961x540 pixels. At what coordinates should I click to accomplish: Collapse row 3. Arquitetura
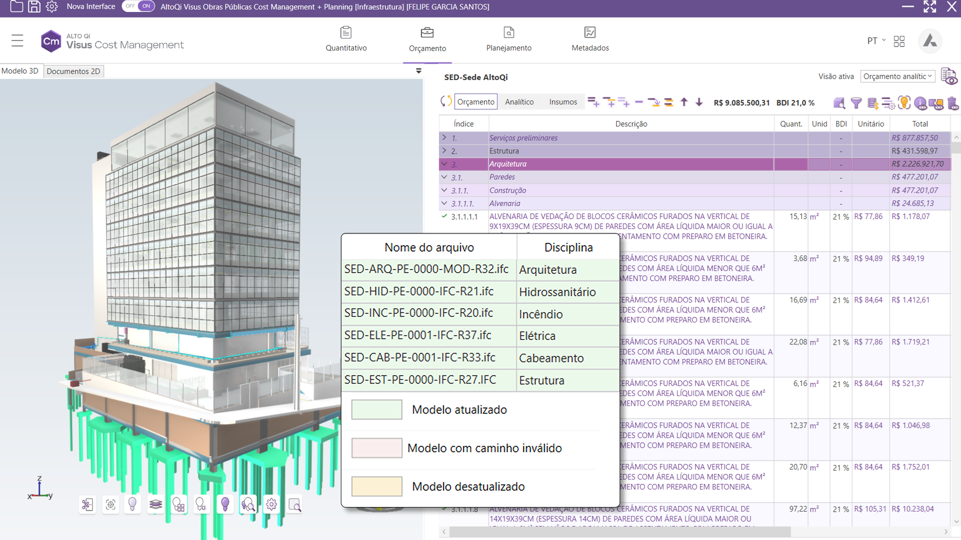pos(444,163)
